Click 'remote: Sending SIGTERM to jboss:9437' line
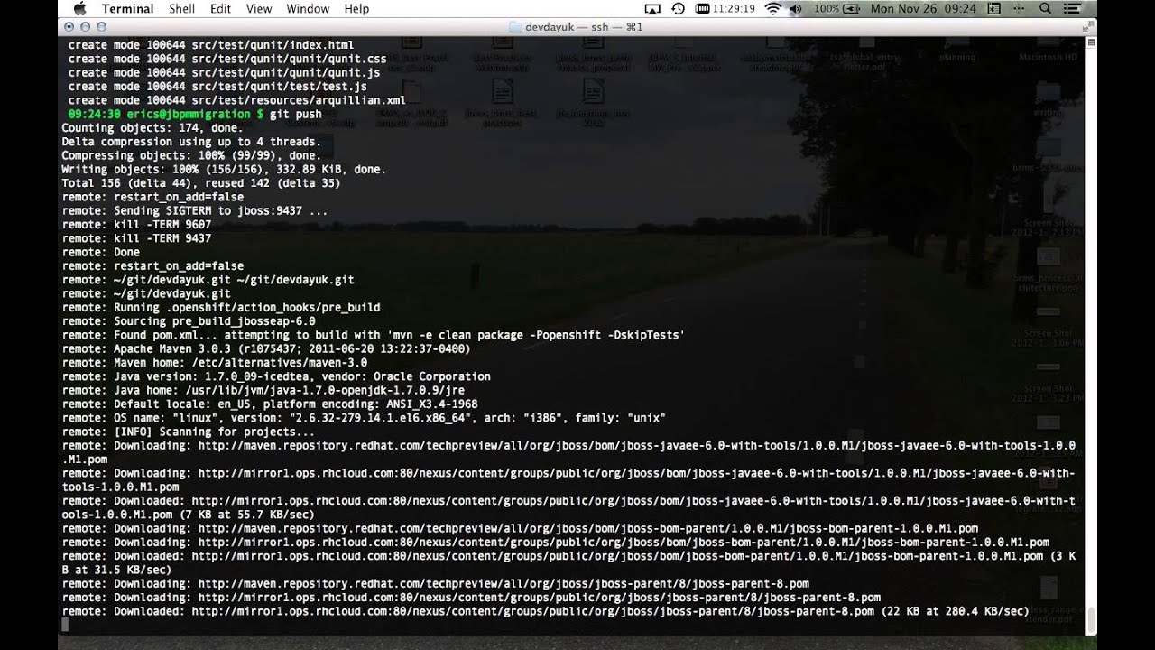Screen dimensions: 1155x650 194,211
